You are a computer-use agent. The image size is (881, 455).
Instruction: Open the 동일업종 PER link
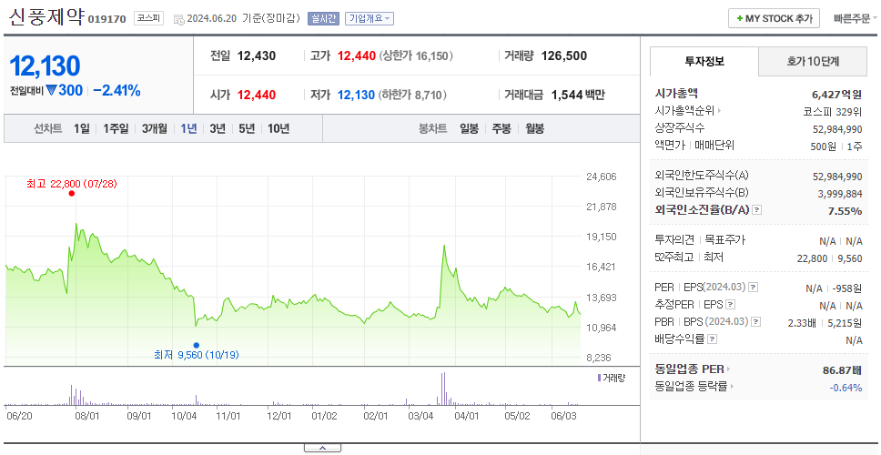pos(689,369)
